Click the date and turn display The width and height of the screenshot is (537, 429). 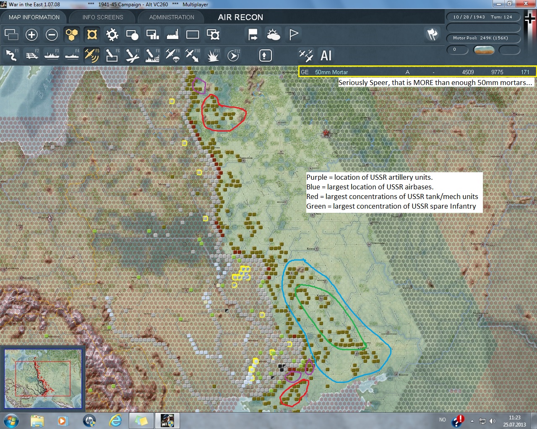(482, 17)
